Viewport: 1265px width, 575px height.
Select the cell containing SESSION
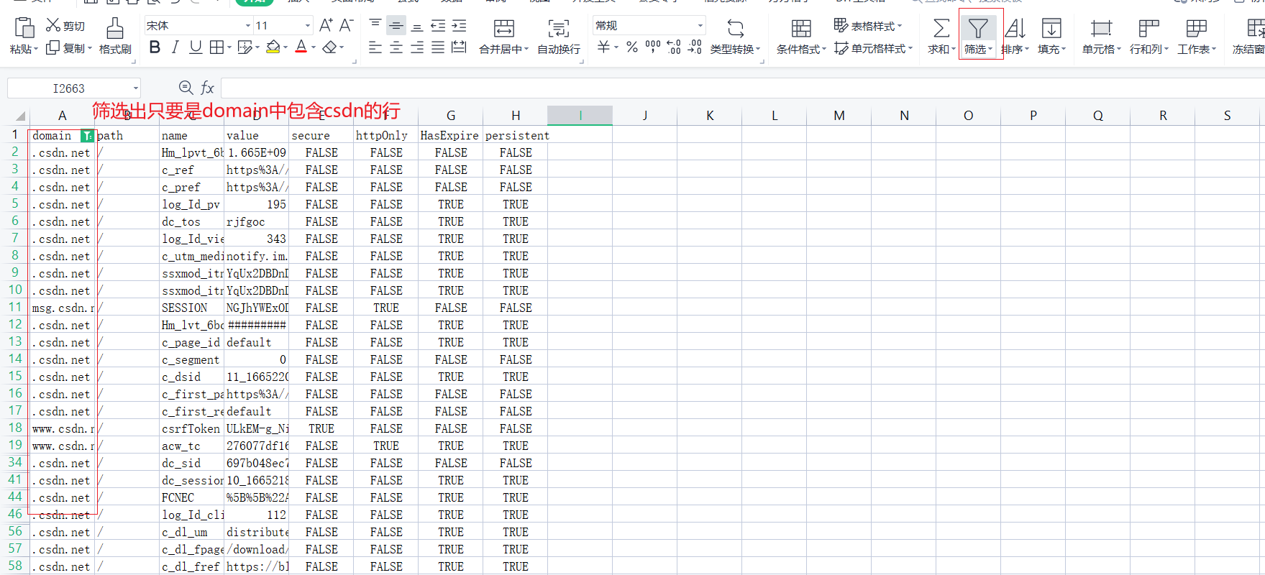click(x=191, y=308)
